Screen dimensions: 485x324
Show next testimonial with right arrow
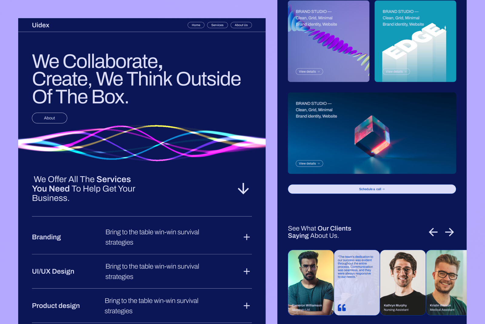[x=450, y=232]
